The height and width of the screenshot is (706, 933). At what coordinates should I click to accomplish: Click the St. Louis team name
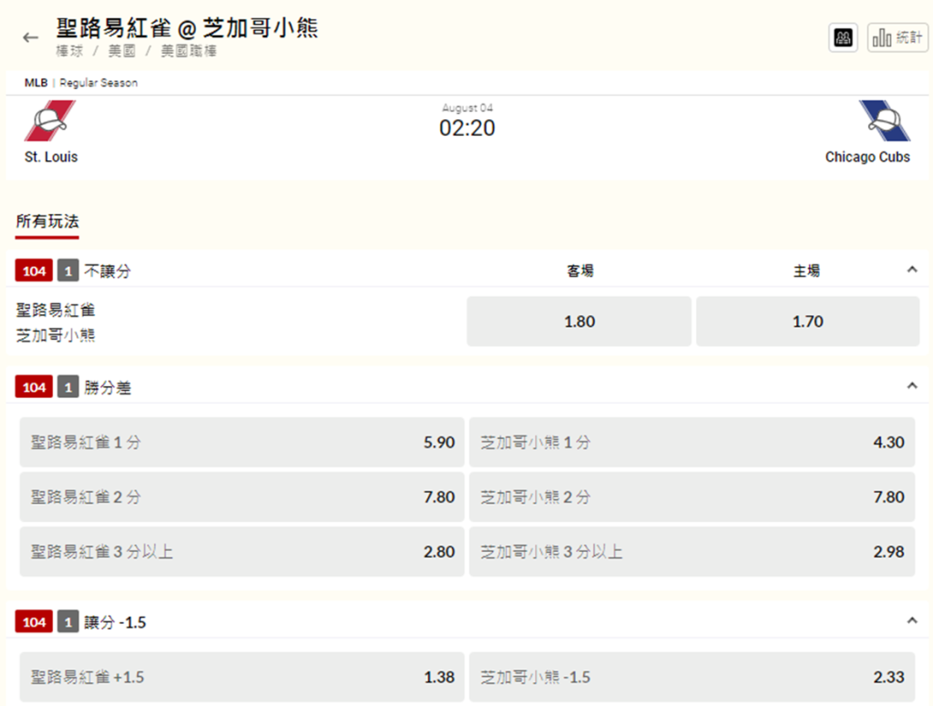tap(51, 157)
